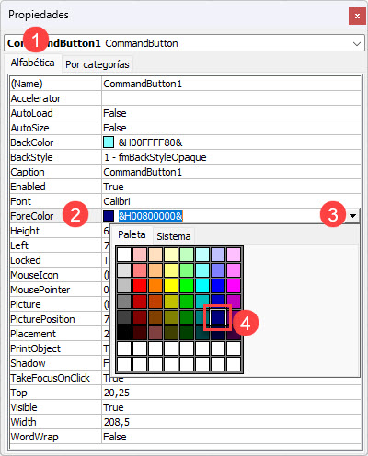Select the TakeFocusOnClick property label
This screenshot has height=456, width=368.
click(50, 378)
